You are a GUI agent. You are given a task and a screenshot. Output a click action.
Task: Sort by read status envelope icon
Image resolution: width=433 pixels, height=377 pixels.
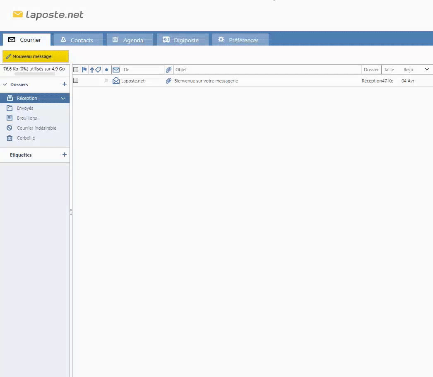pos(116,70)
